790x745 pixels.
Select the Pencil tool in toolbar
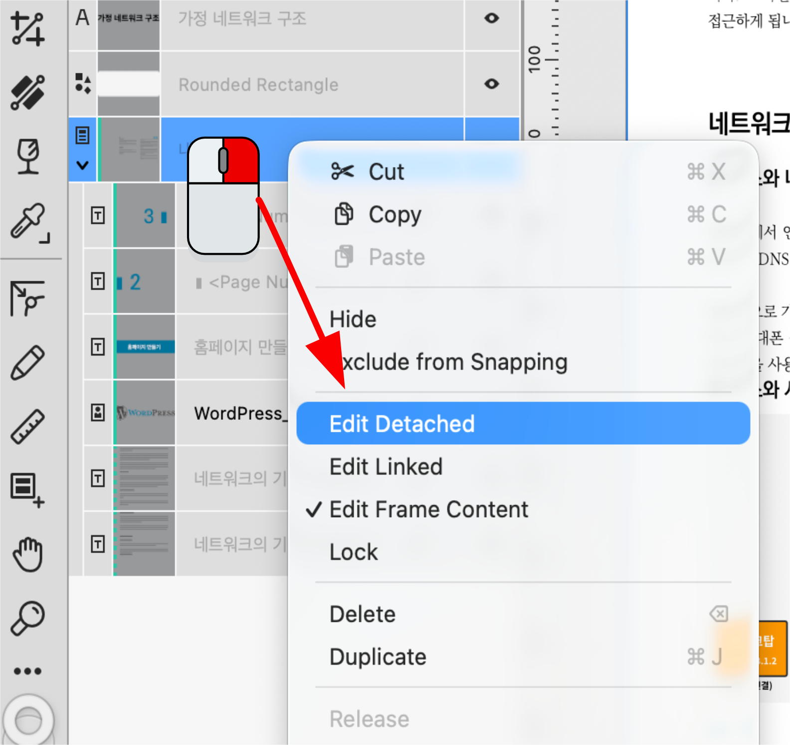[x=28, y=363]
